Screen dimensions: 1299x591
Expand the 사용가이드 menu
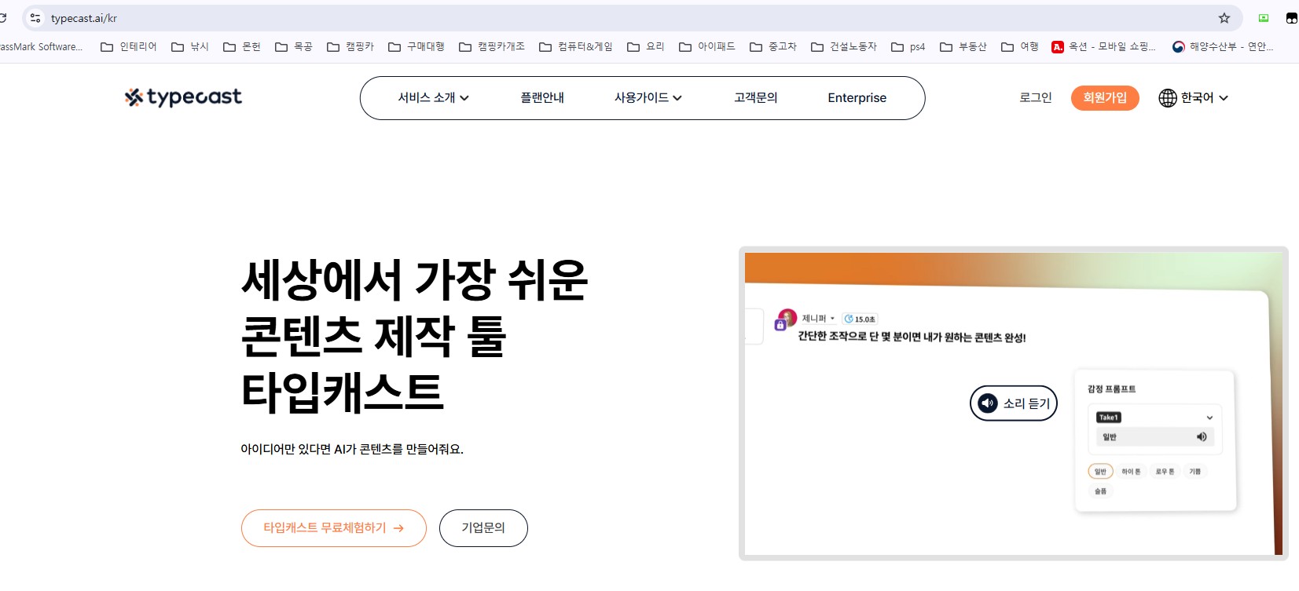[x=648, y=98]
